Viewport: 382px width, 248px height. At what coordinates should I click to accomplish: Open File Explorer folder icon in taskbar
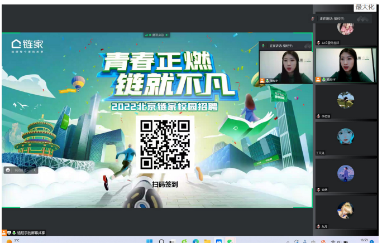click(x=207, y=242)
